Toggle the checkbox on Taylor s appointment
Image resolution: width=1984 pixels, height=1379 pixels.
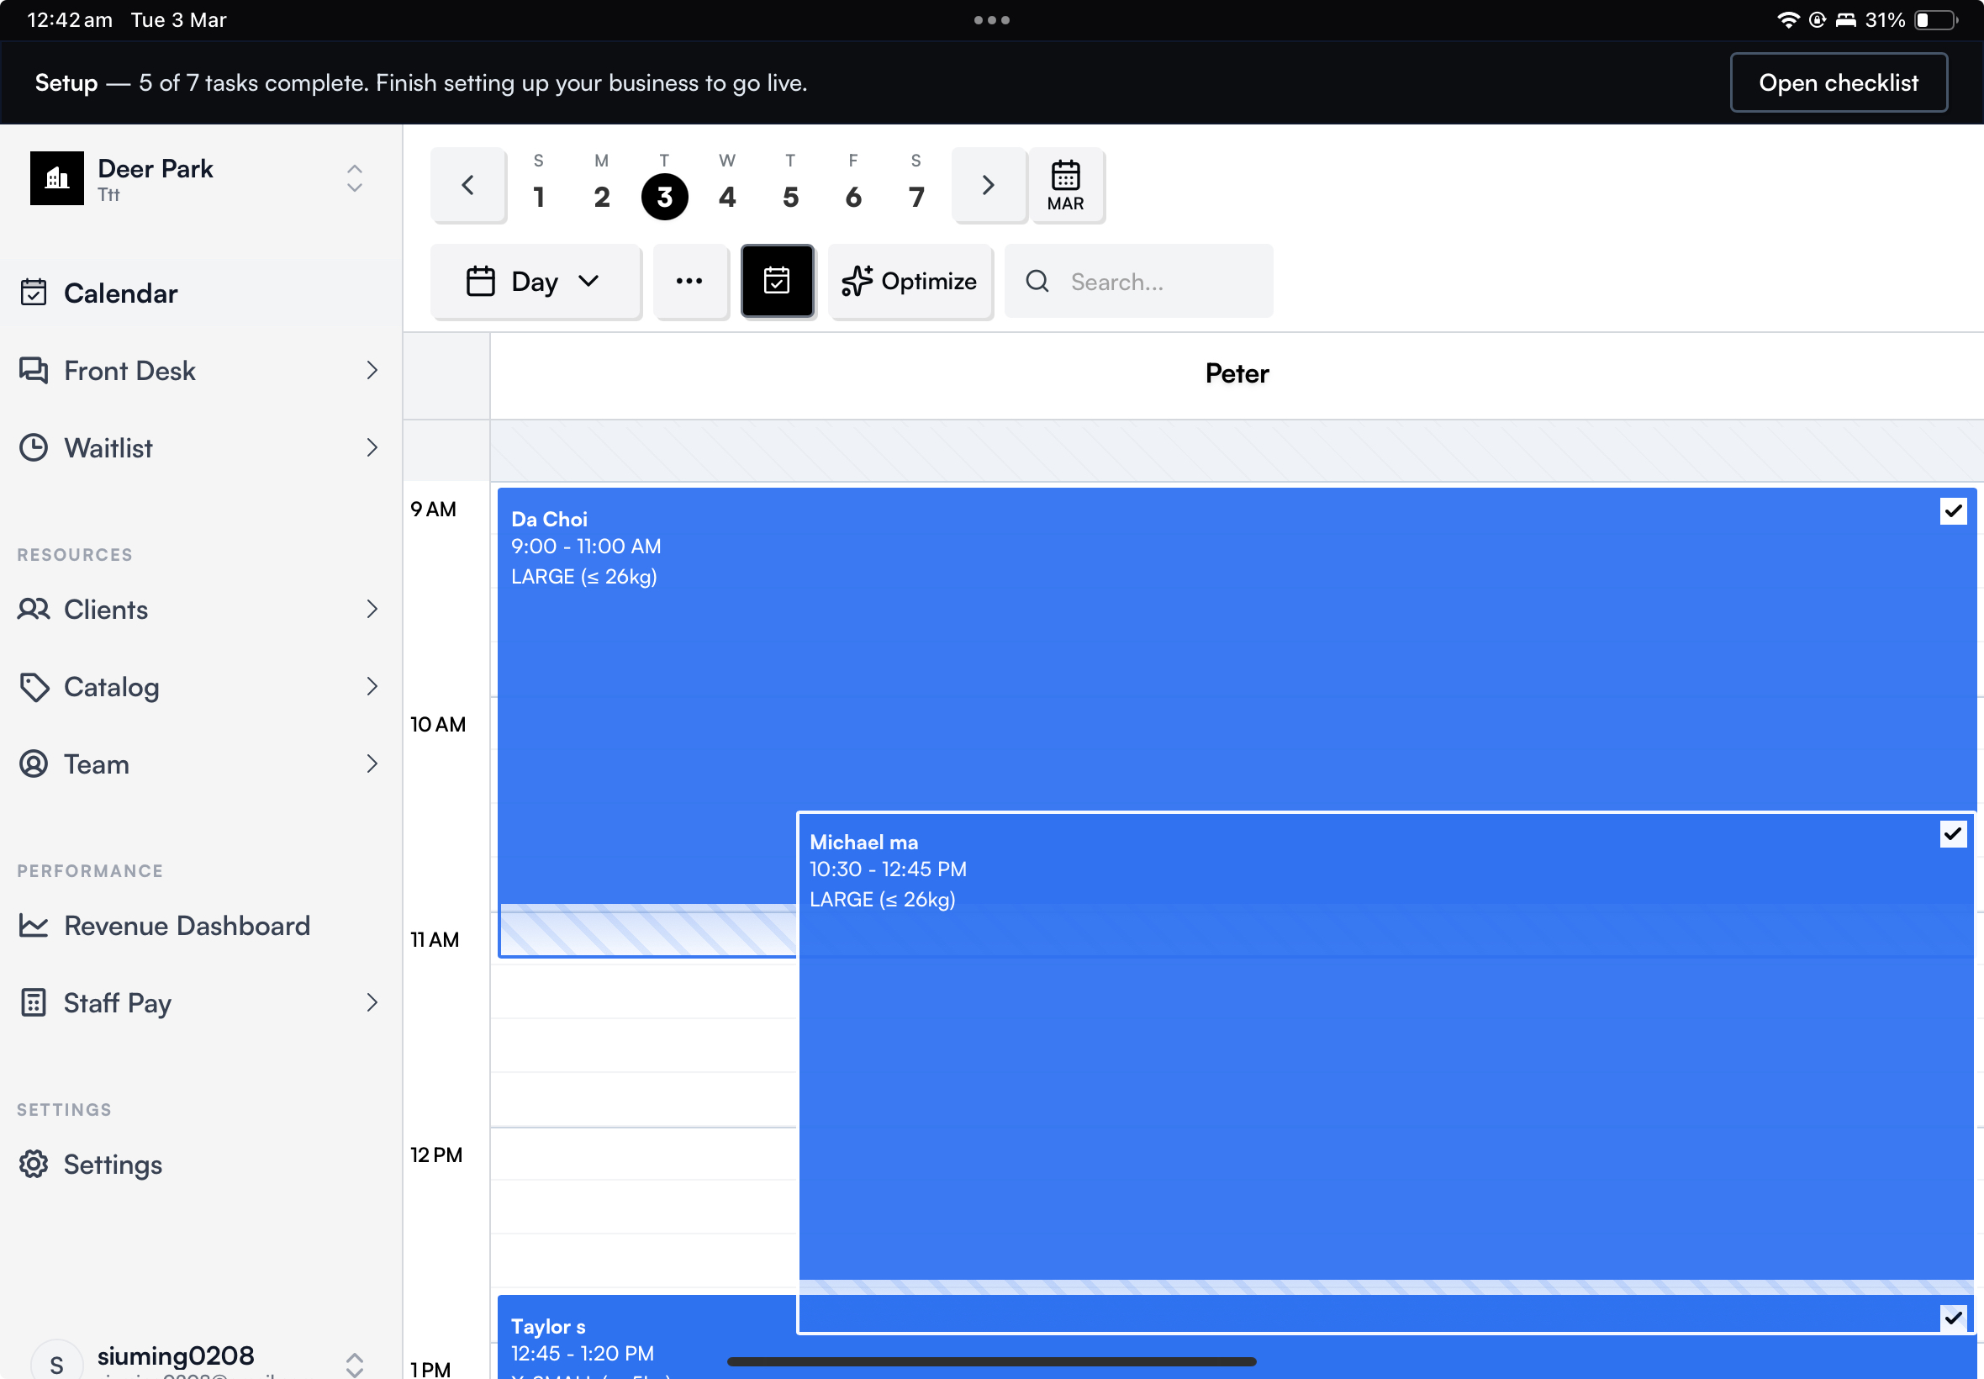point(1955,1317)
